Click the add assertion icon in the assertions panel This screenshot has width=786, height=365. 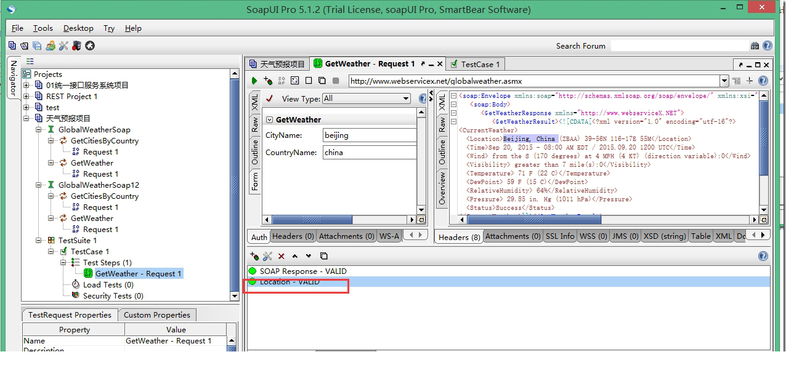click(x=254, y=256)
